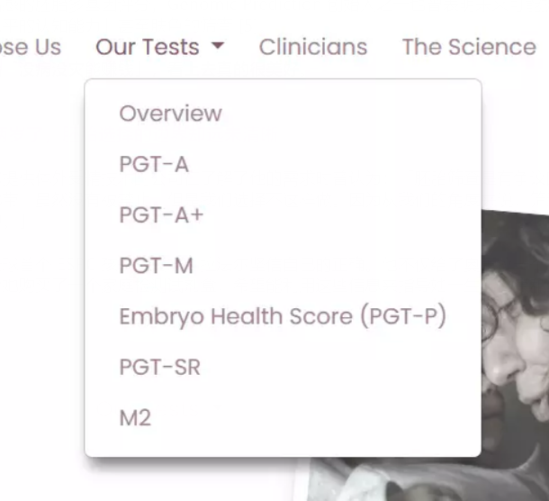Click the partially visible Choose Us link
This screenshot has width=549, height=501.
point(30,47)
